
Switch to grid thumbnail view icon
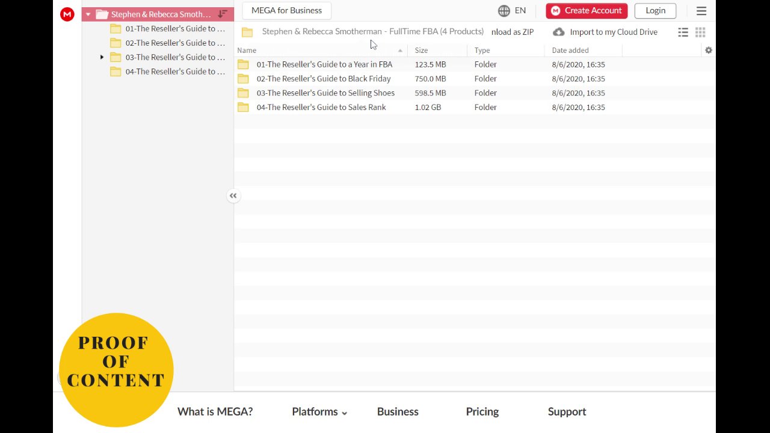pos(700,32)
